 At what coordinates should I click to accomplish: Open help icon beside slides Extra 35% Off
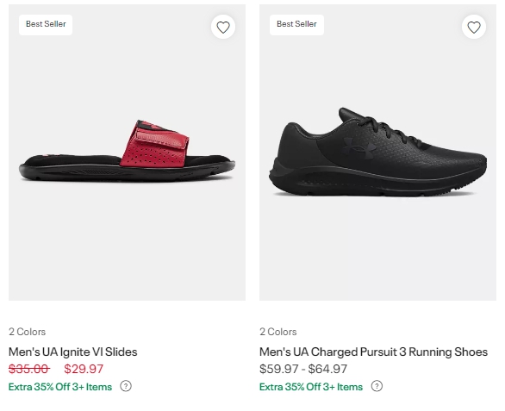click(x=126, y=386)
